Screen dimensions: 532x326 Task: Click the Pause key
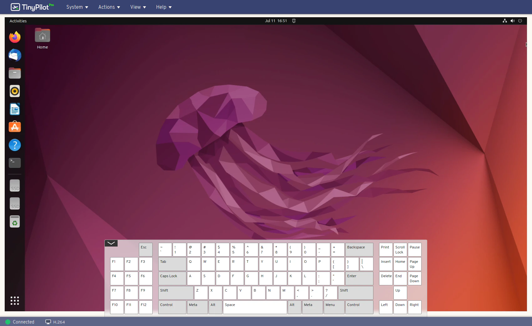click(415, 250)
